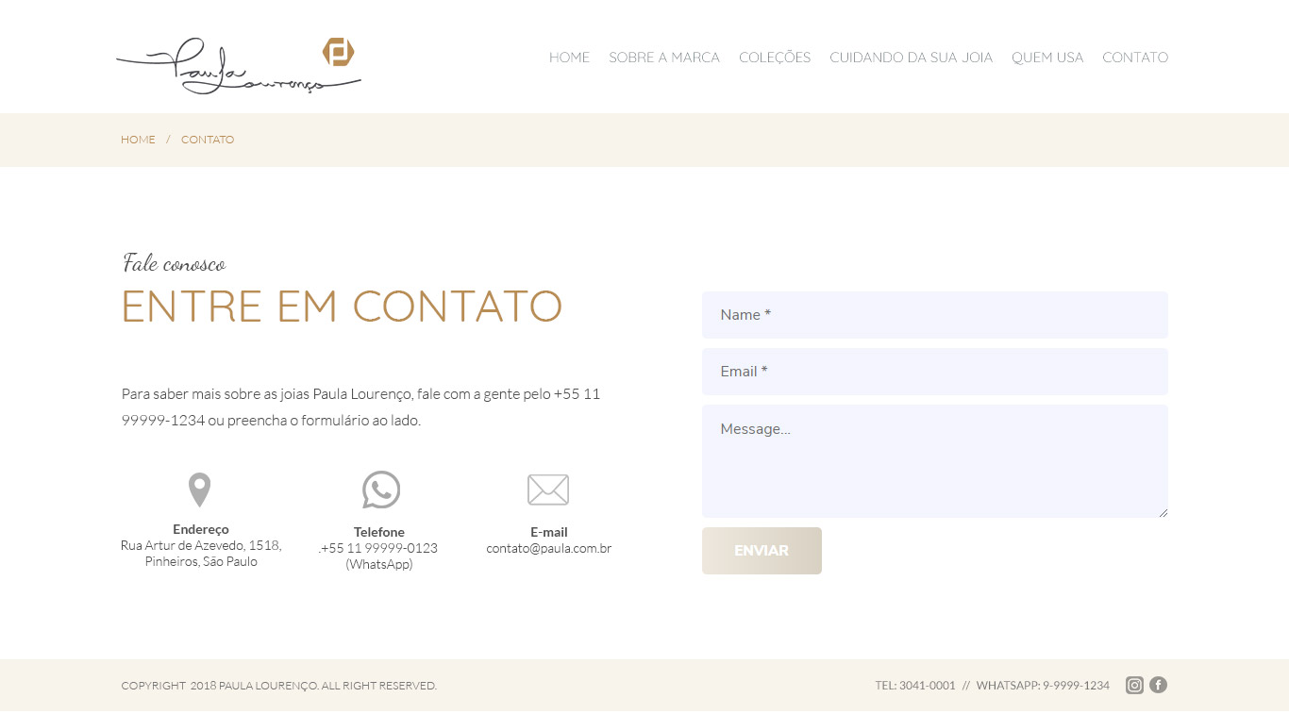Click the envelope e-mail icon
Viewport: 1289px width, 714px height.
coord(547,490)
